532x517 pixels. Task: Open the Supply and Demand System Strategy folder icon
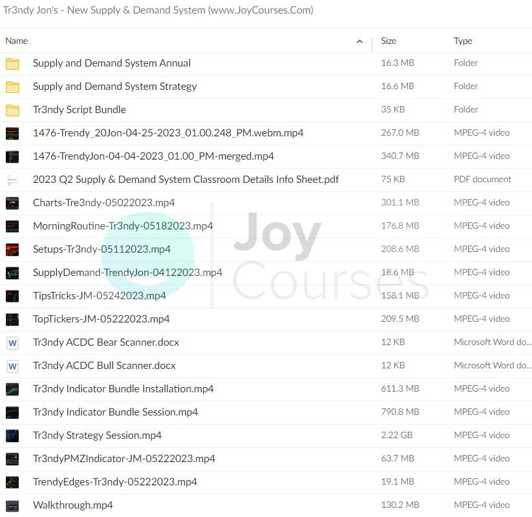(x=12, y=87)
